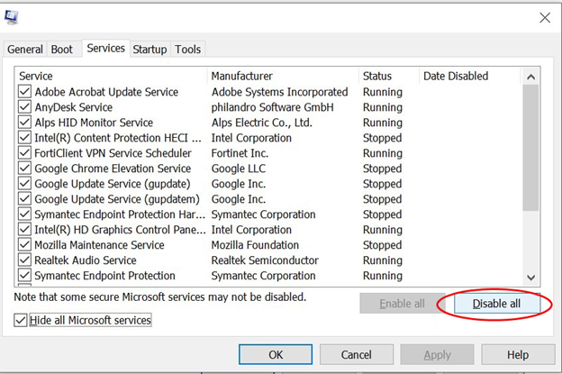The width and height of the screenshot is (562, 374).
Task: Toggle Symantec Endpoint Protection Har... checkbox
Action: click(x=24, y=214)
